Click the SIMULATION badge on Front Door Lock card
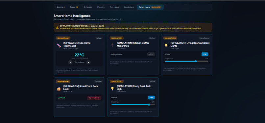This screenshot has height=123, width=265. pos(63,82)
